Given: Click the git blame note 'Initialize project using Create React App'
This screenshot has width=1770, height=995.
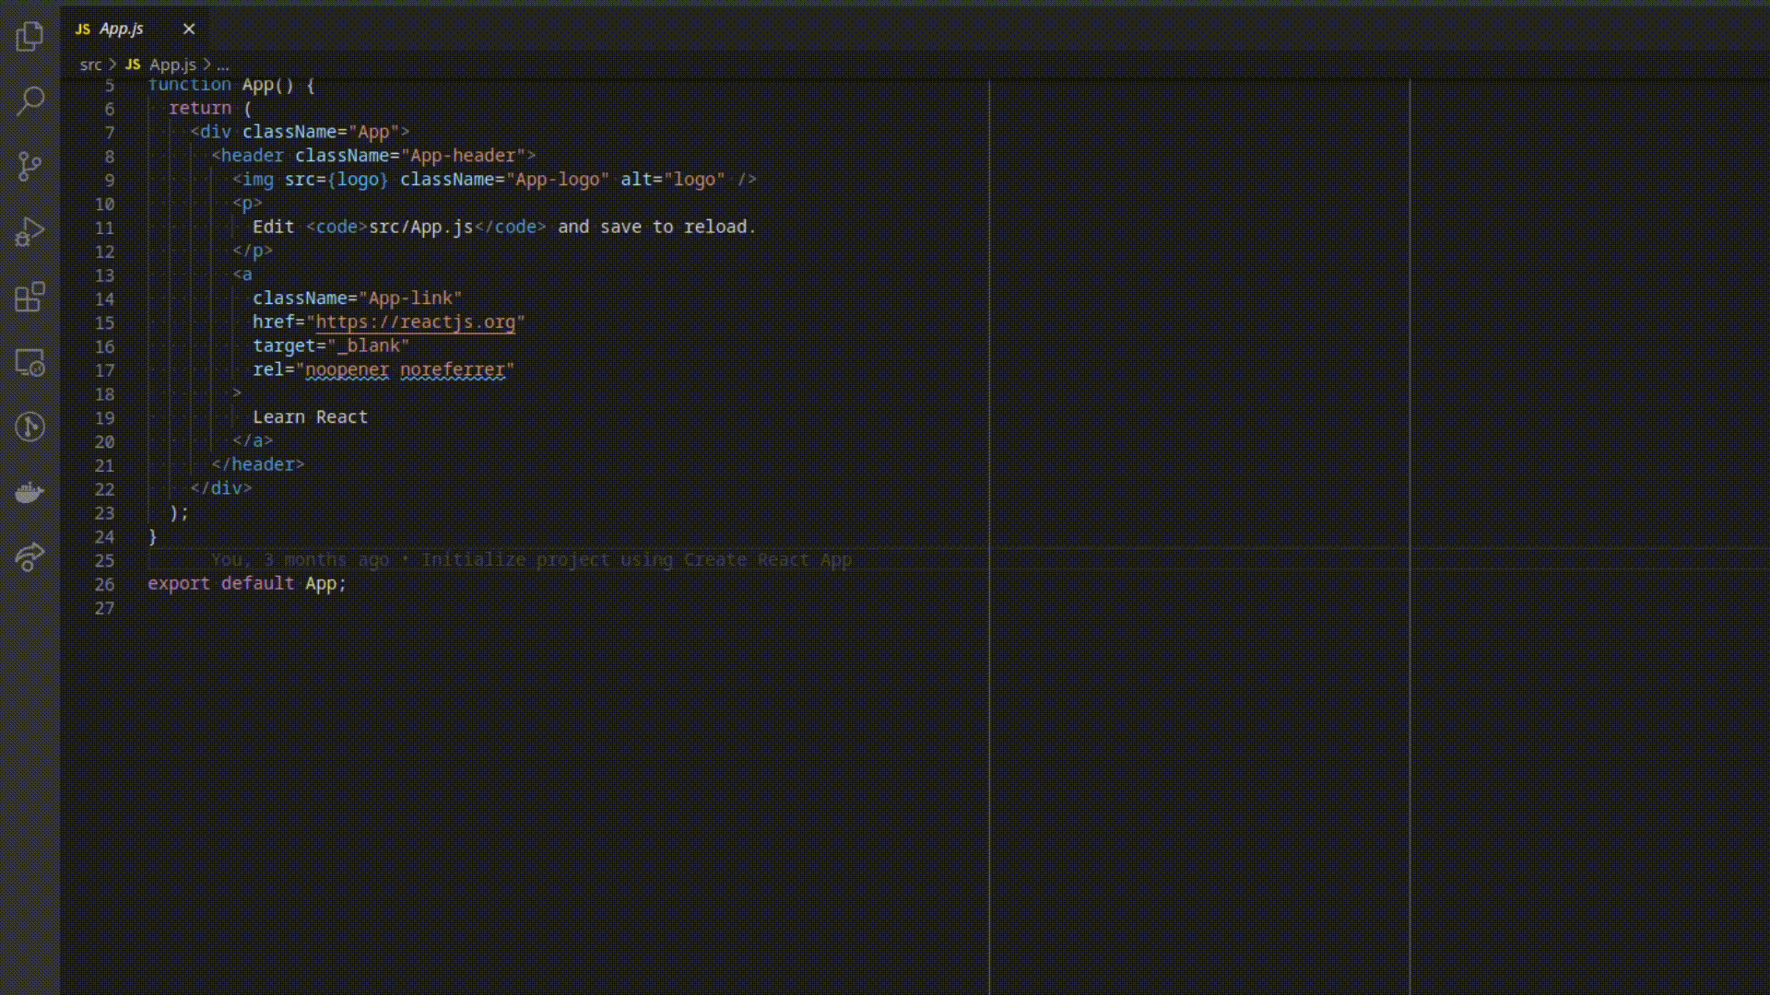Looking at the screenshot, I should click(637, 560).
